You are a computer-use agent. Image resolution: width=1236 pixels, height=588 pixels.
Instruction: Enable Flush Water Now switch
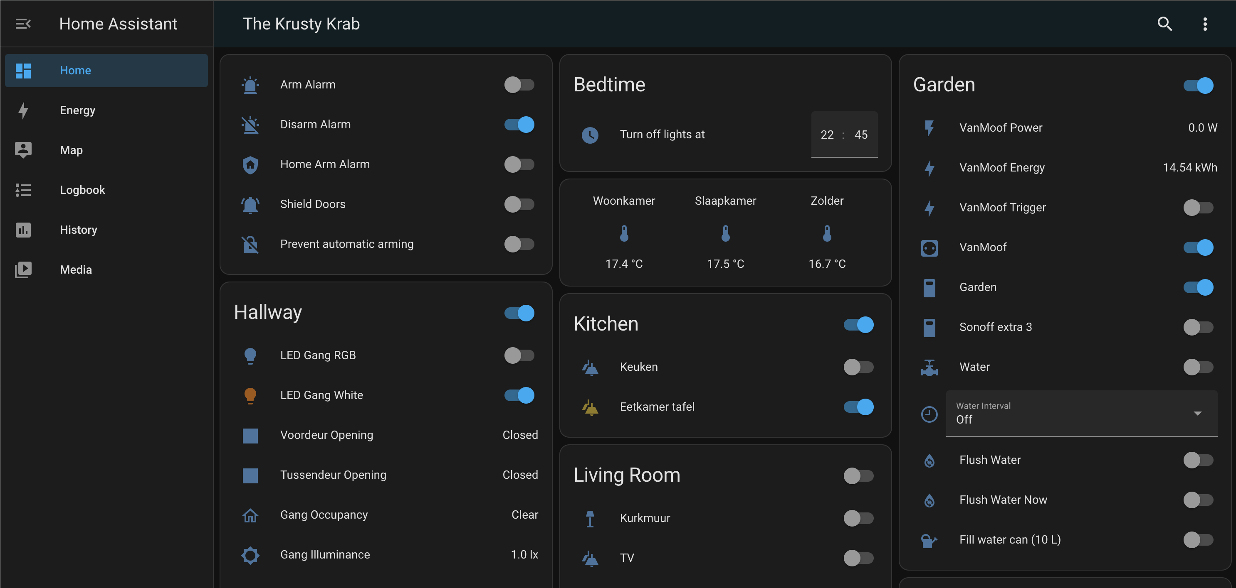[1198, 500]
